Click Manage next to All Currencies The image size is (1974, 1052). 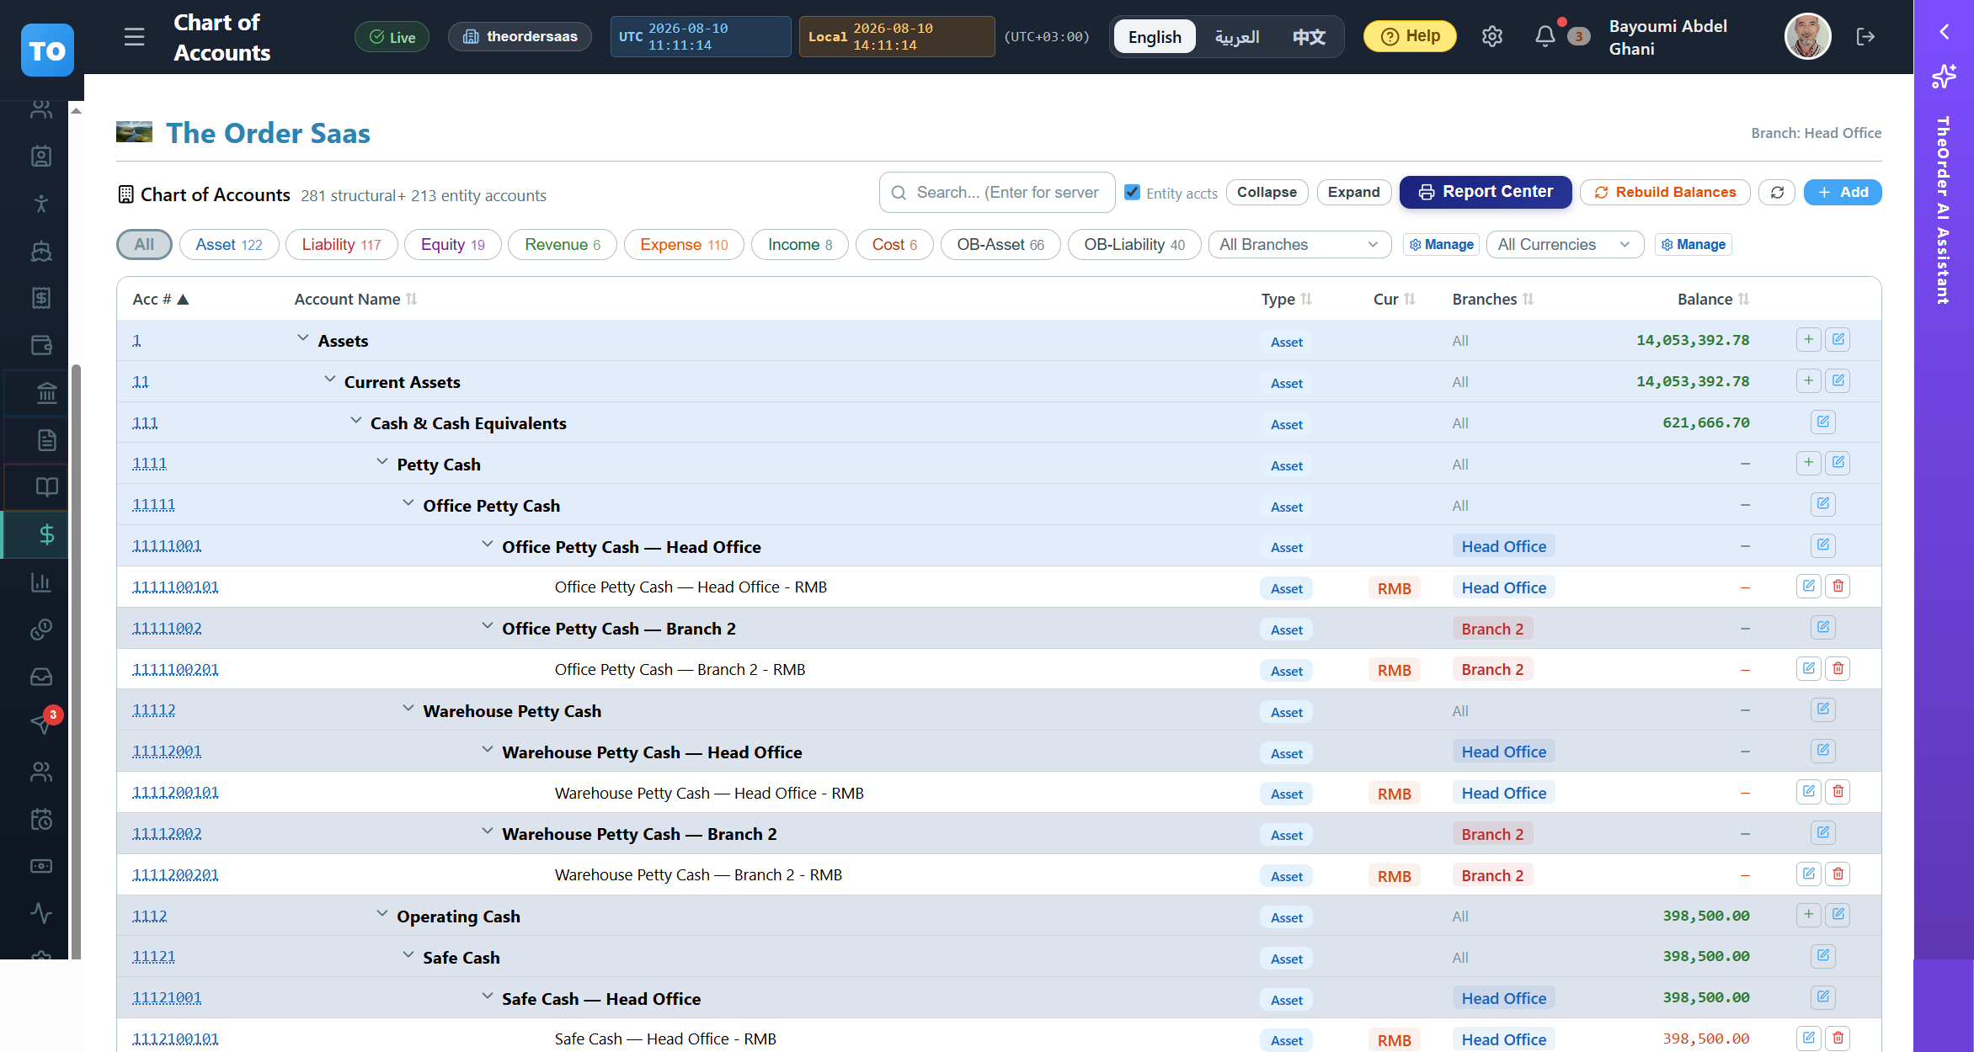tap(1693, 244)
